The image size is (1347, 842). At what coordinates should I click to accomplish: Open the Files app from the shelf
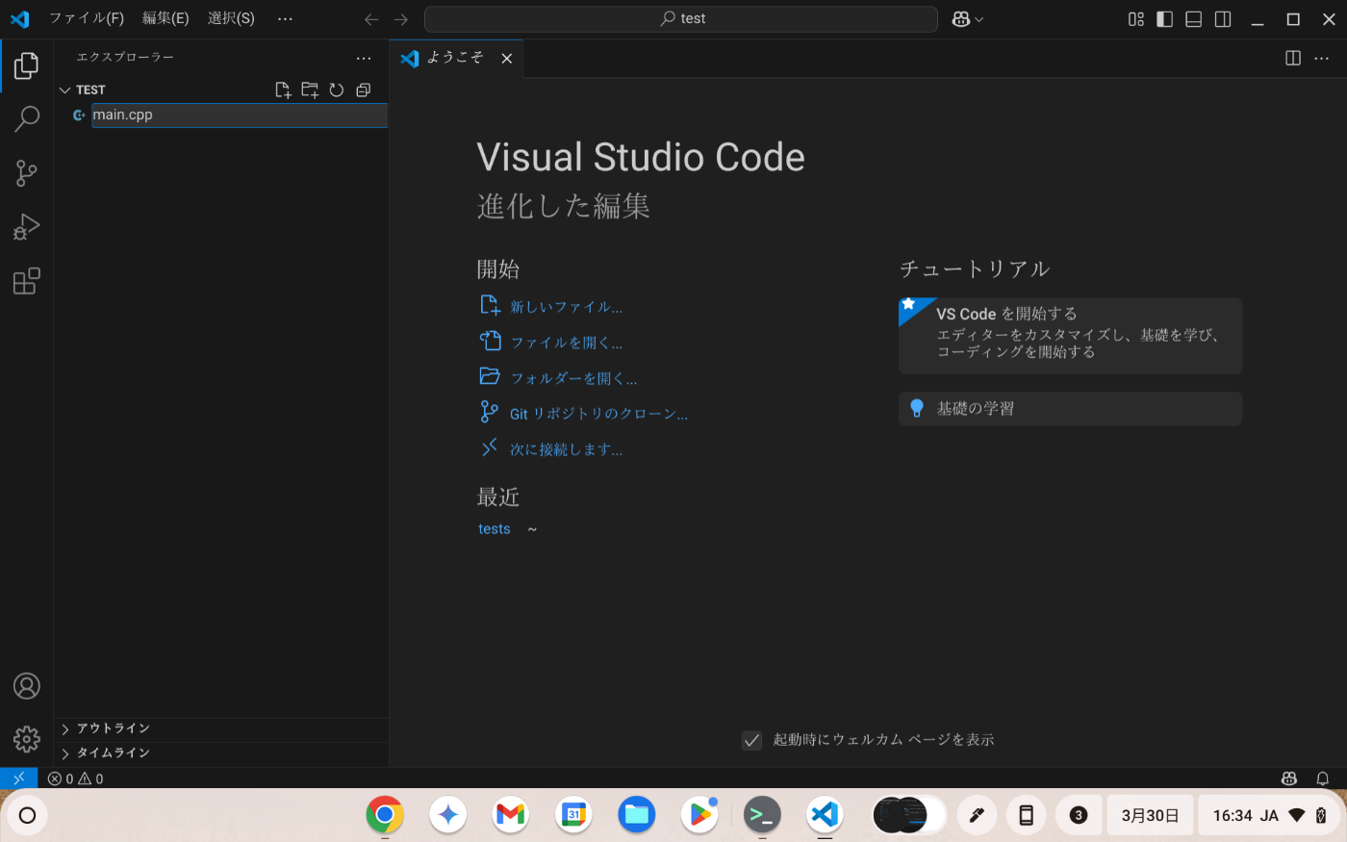(636, 815)
